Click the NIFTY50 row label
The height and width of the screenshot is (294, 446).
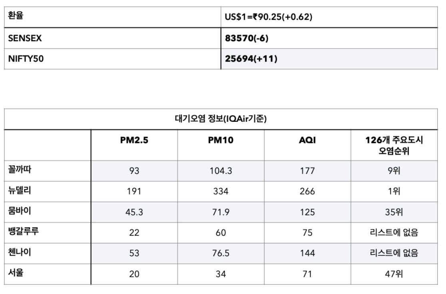click(26, 59)
